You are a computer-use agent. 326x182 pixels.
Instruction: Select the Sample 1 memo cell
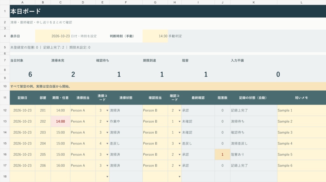coord(301,111)
